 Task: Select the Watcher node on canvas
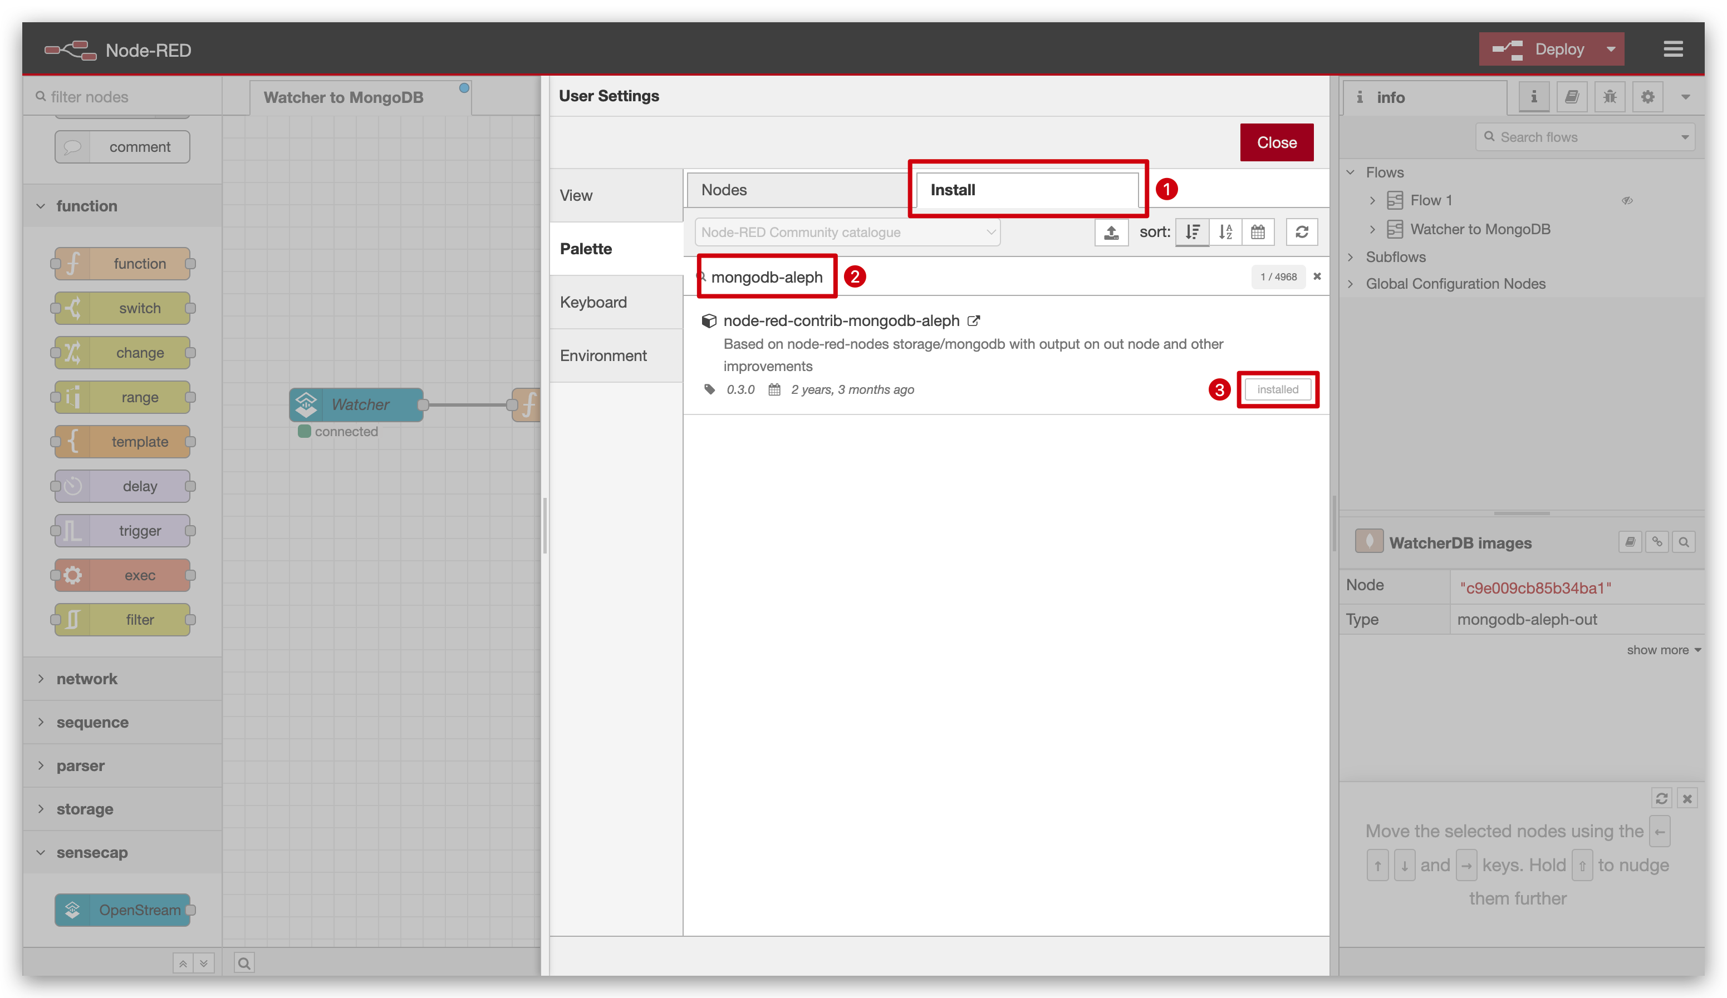point(356,404)
